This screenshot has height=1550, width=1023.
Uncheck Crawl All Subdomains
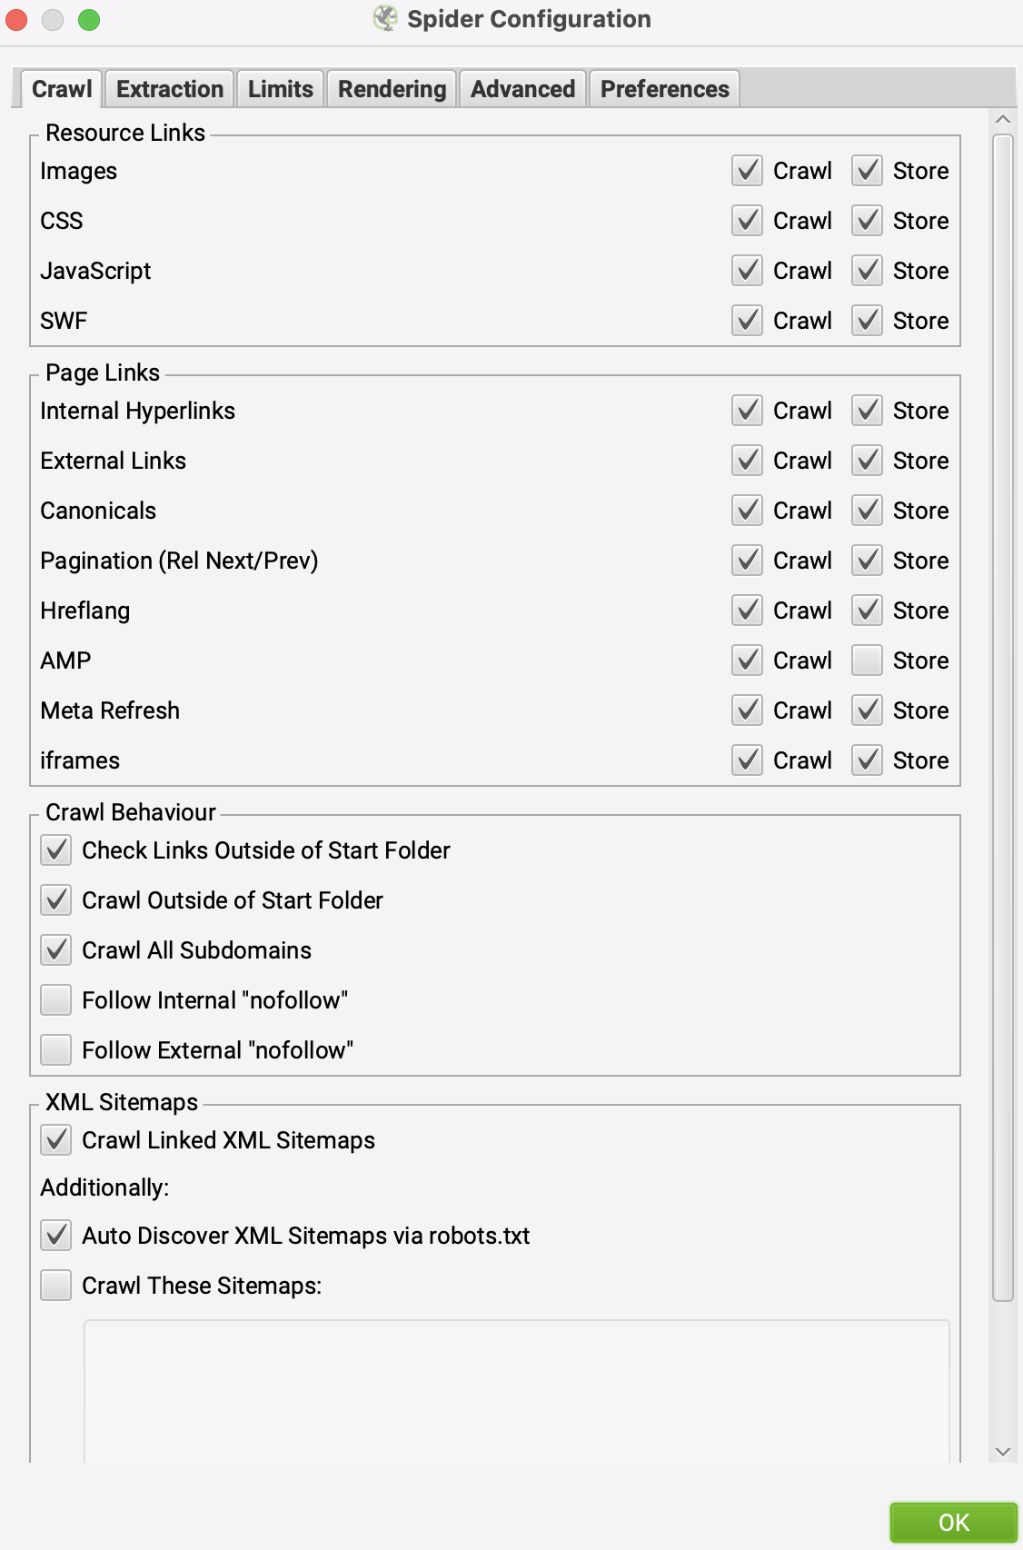(x=56, y=950)
